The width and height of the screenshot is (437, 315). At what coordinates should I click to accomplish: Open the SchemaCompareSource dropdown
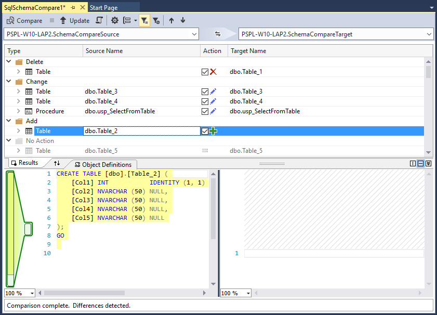click(x=194, y=34)
